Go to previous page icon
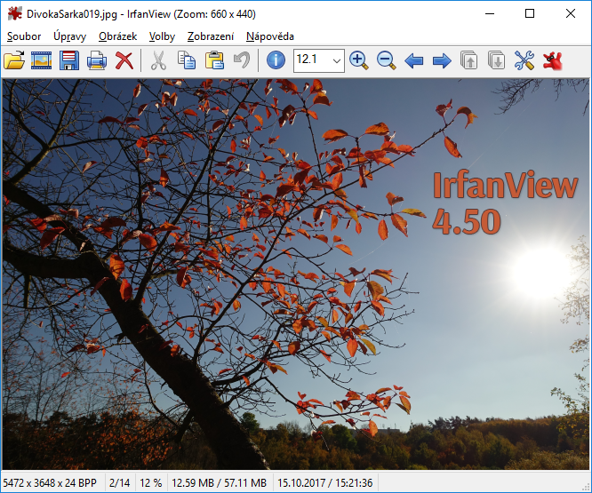 click(x=469, y=60)
